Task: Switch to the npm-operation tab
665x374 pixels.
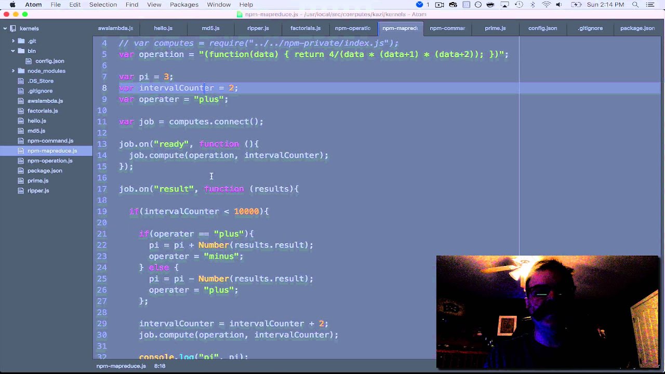Action: pyautogui.click(x=353, y=28)
